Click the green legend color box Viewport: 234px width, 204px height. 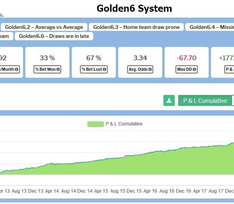pyautogui.click(x=95, y=124)
